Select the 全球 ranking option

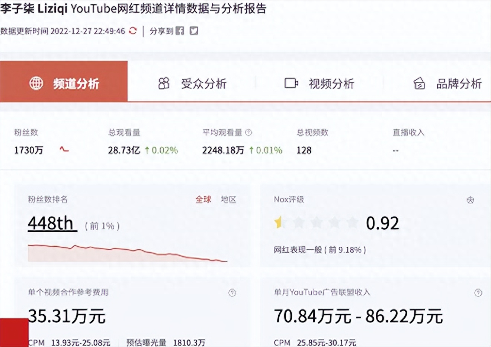[x=203, y=200]
